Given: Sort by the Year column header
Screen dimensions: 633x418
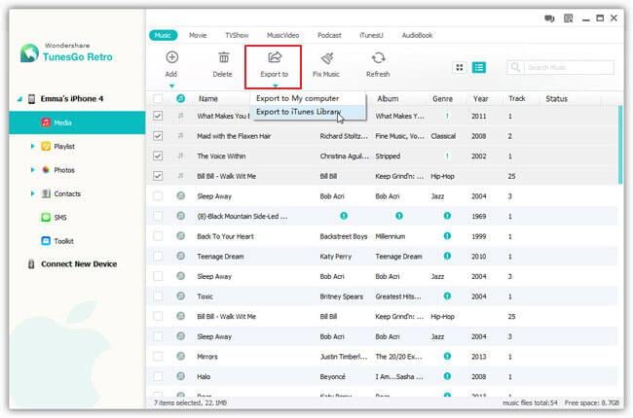Looking at the screenshot, I should click(480, 98).
